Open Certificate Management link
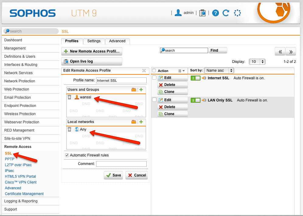The height and width of the screenshot is (216, 303). 24,194
